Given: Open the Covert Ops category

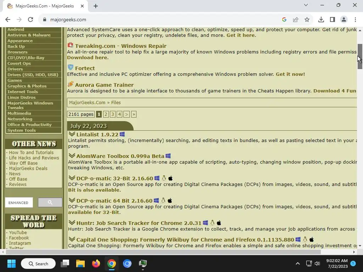Looking at the screenshot, I should tap(19, 63).
